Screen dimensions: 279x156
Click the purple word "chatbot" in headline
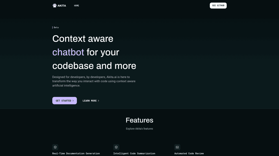click(68, 52)
